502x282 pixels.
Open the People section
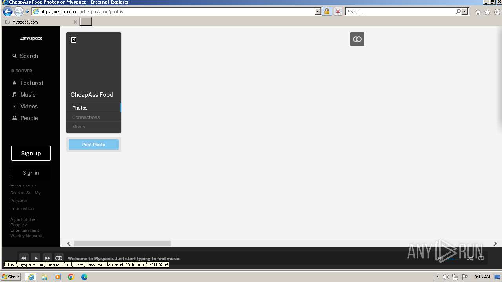tap(25, 118)
